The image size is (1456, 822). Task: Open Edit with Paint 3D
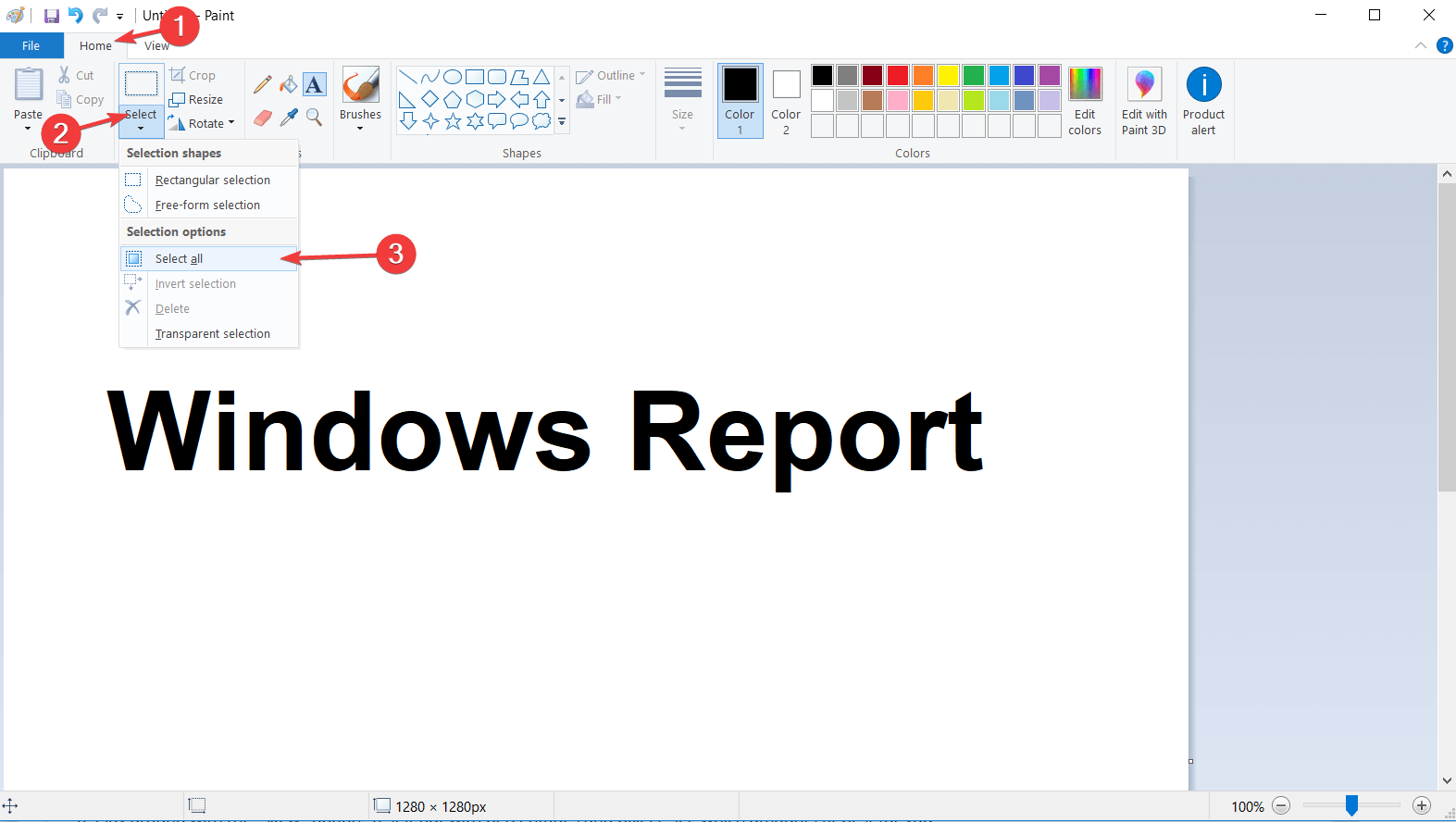pos(1144,102)
